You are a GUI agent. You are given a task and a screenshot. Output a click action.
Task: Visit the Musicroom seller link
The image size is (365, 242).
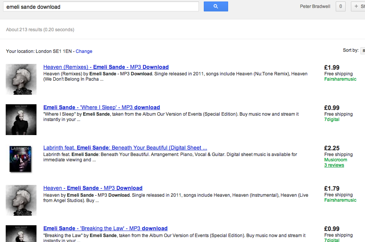click(x=335, y=160)
